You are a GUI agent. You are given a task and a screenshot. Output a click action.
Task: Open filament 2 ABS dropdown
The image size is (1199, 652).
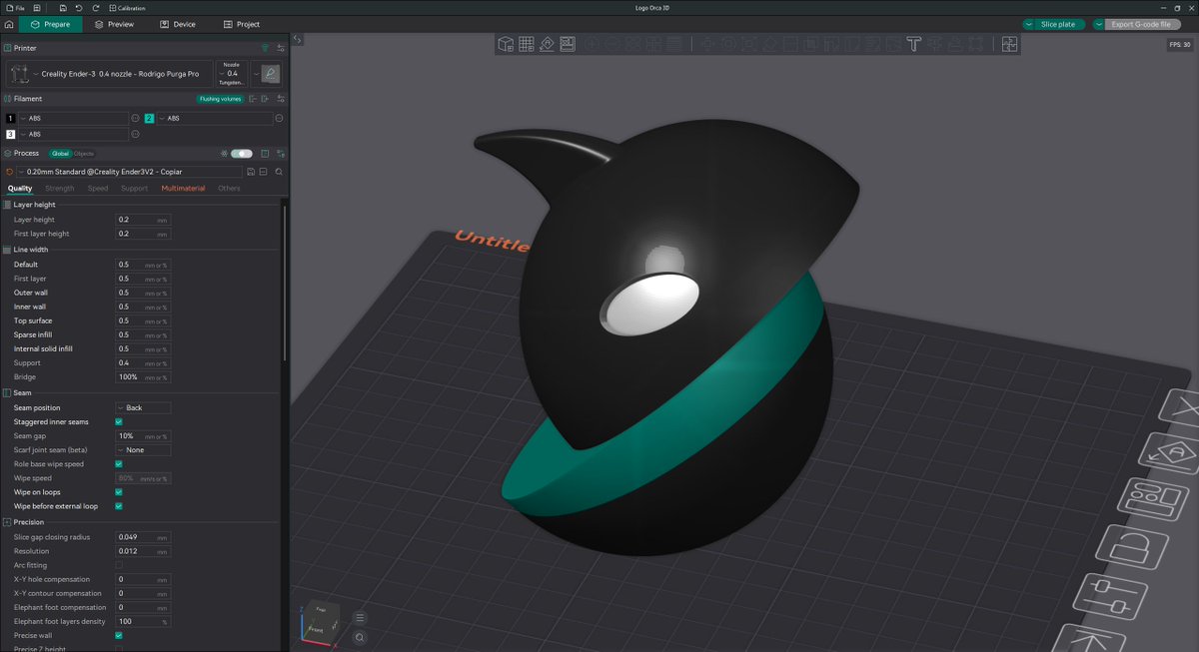pyautogui.click(x=213, y=118)
